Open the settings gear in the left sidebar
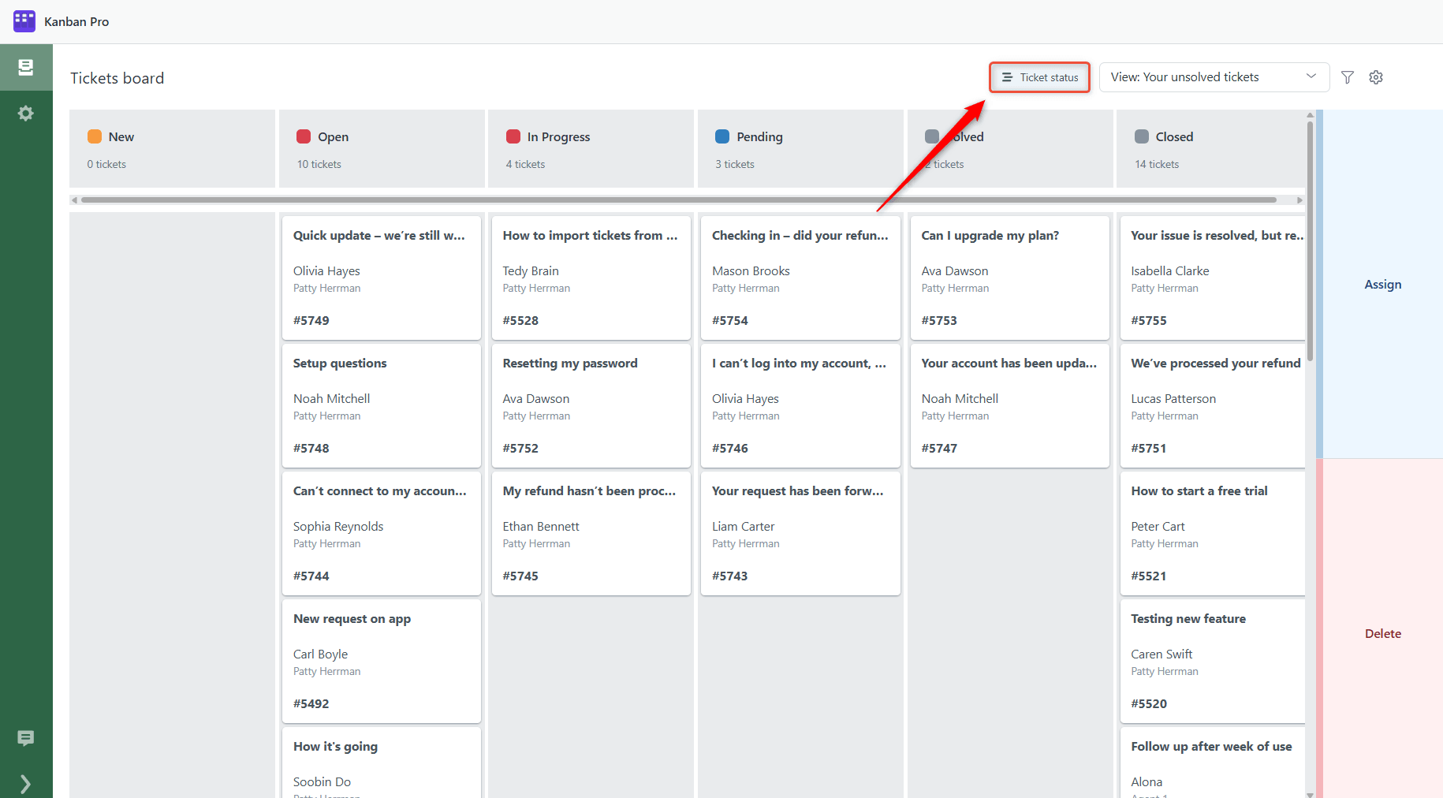 tap(26, 113)
